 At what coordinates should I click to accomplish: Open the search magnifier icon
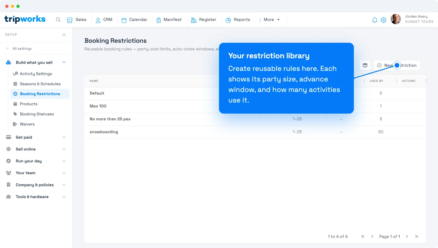[x=58, y=20]
